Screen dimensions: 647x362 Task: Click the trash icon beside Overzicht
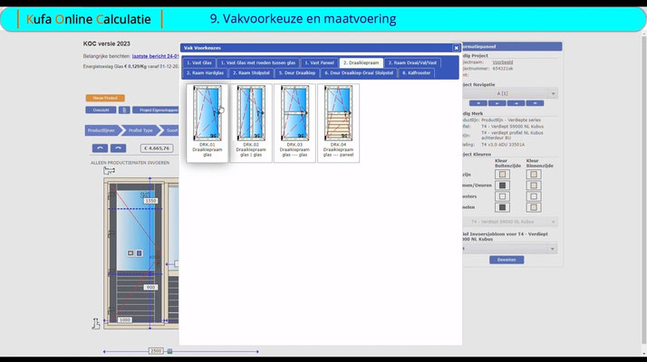pos(124,110)
